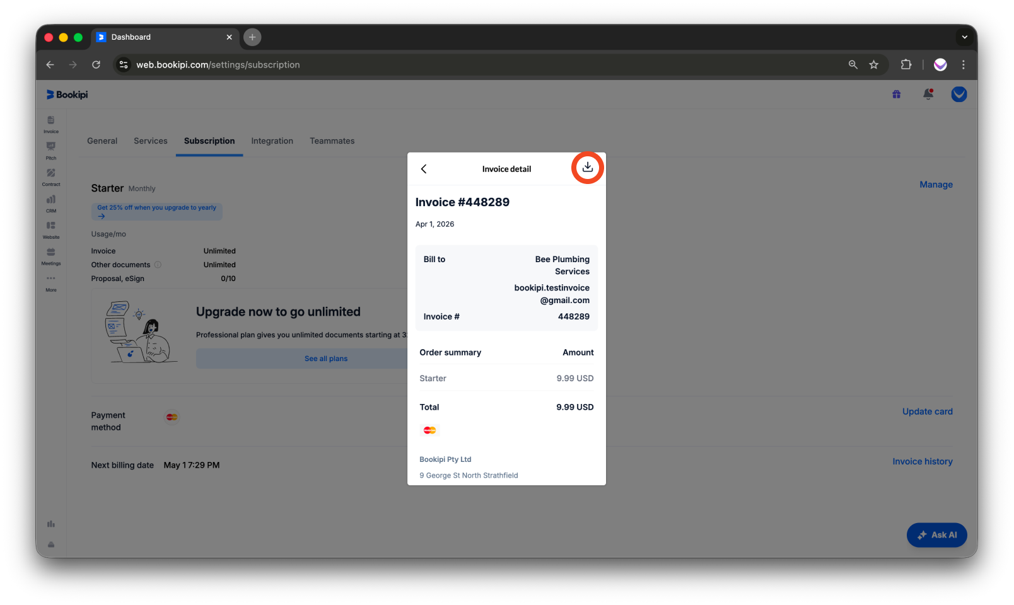Open notifications via the bell icon
The image size is (1014, 605).
(x=928, y=94)
